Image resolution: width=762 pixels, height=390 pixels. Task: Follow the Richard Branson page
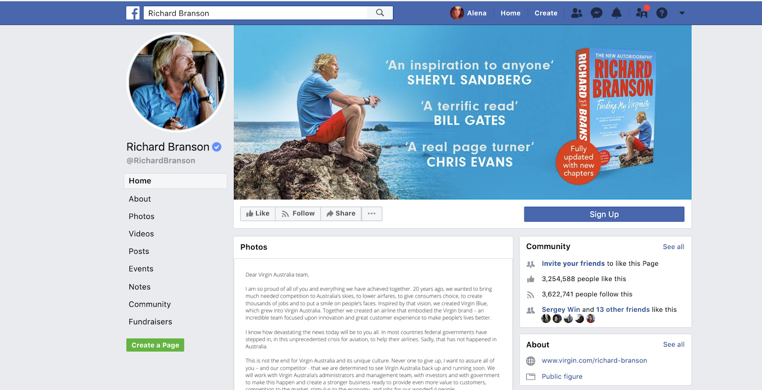(298, 213)
